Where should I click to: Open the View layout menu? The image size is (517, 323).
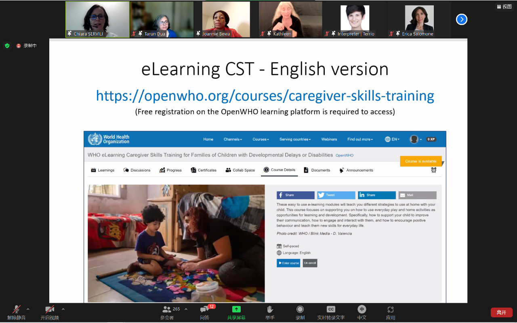pyautogui.click(x=504, y=6)
